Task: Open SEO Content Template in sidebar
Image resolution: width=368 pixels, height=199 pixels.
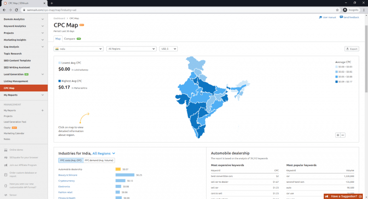Action: pyautogui.click(x=17, y=60)
